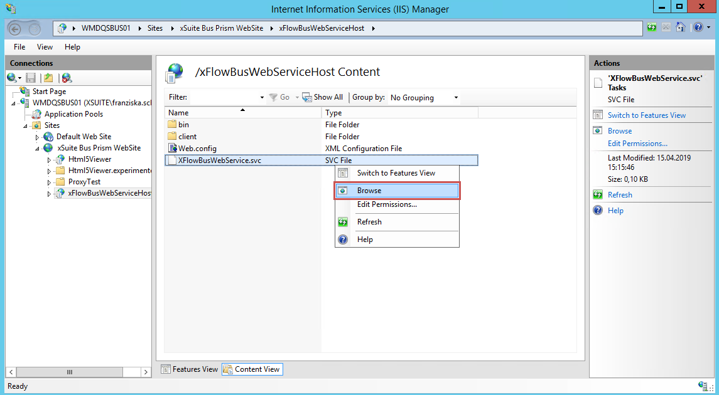
Task: Click the Switch to Features View link
Action: pos(646,115)
